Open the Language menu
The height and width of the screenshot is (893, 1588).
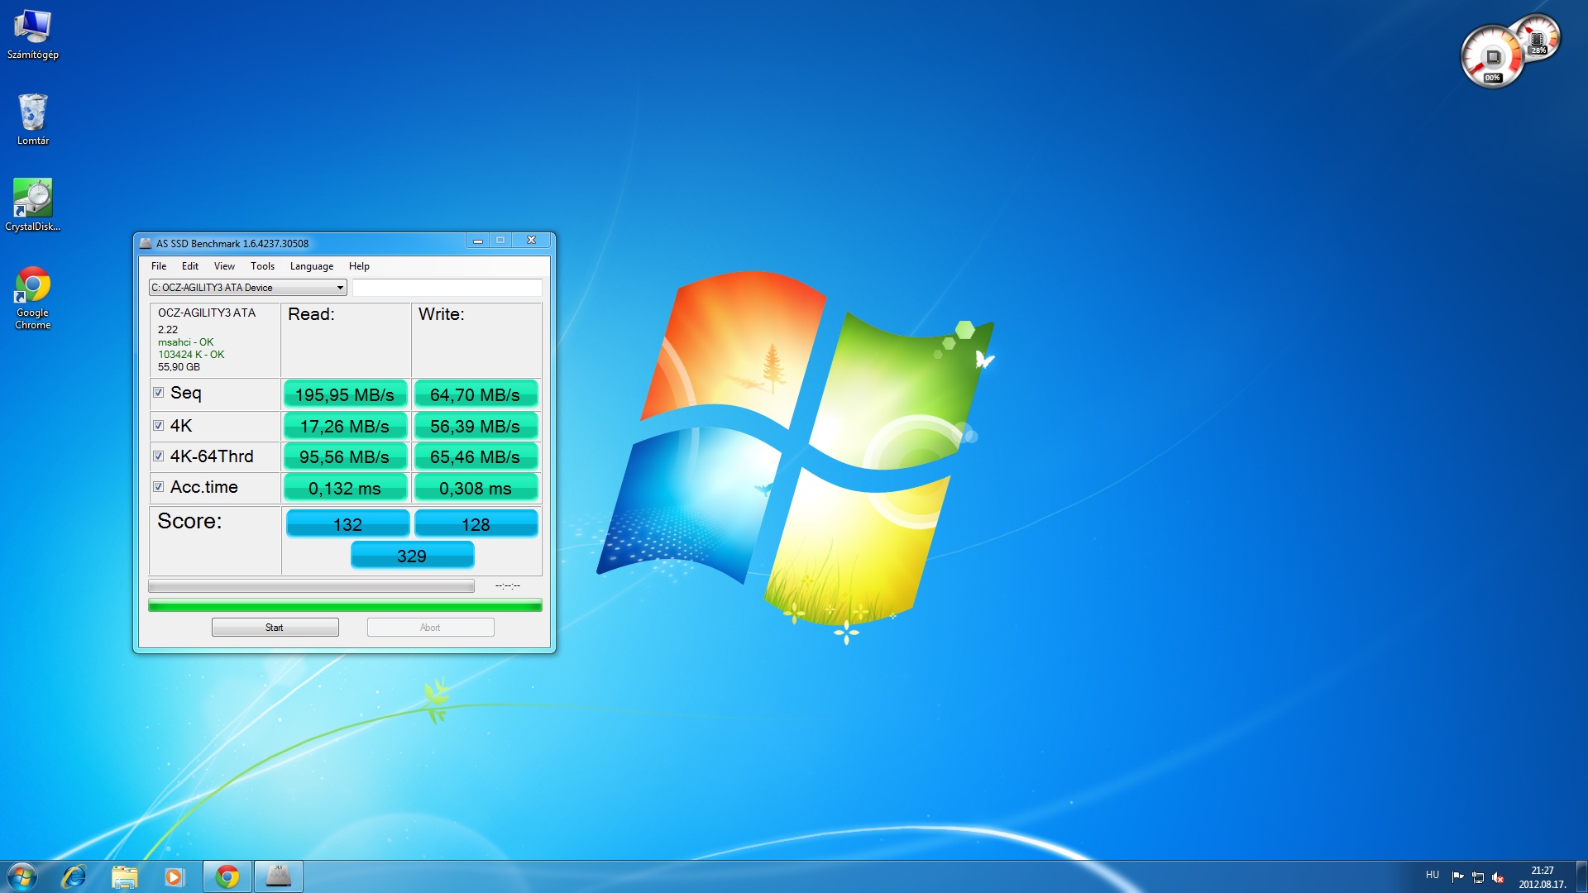coord(311,266)
